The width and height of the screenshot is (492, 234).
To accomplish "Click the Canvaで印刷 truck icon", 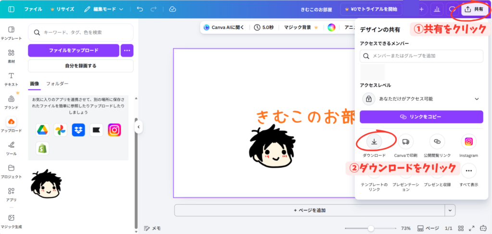I will (x=406, y=141).
